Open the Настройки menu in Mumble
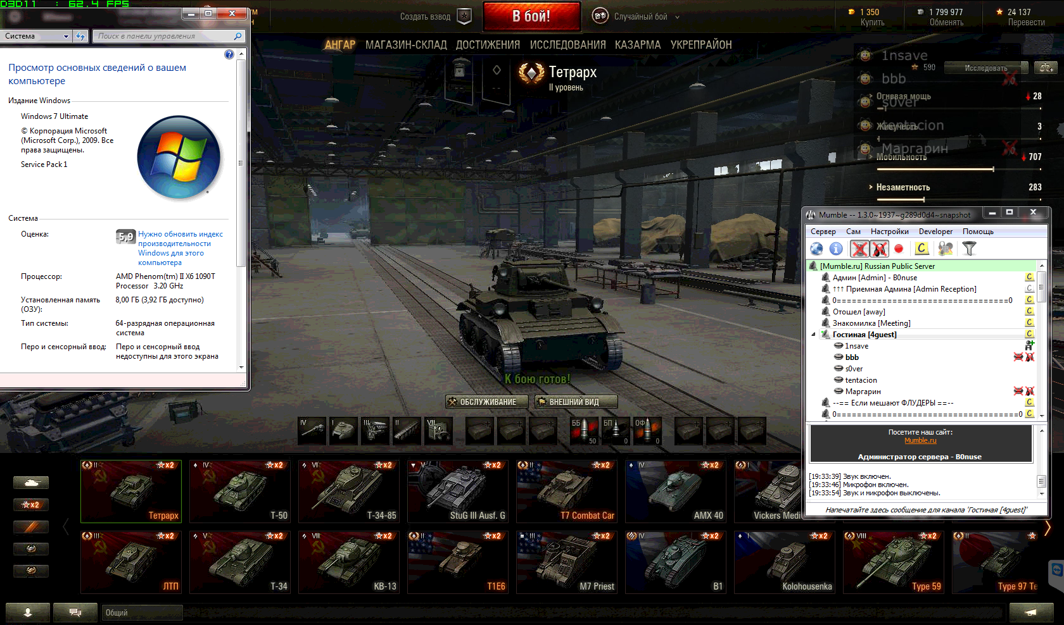The width and height of the screenshot is (1064, 625). click(x=889, y=232)
